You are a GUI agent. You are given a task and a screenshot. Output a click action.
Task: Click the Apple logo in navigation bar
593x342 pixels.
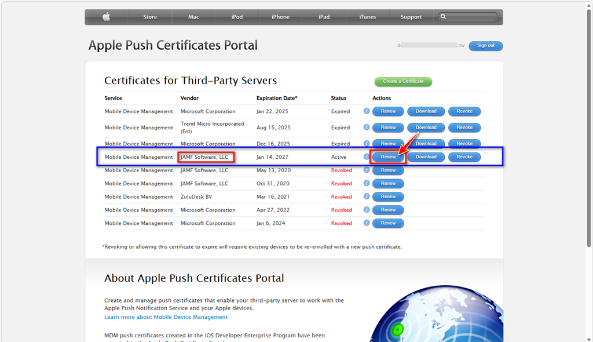click(x=107, y=17)
